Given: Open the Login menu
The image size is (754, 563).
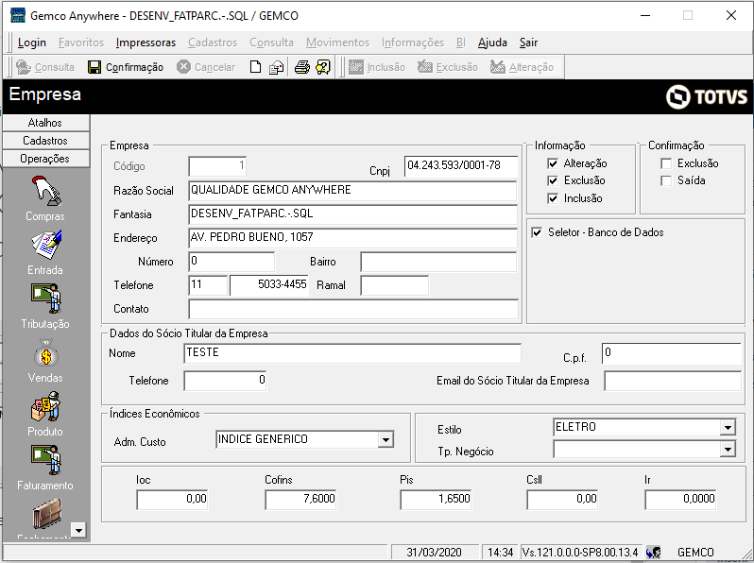Looking at the screenshot, I should 32,43.
